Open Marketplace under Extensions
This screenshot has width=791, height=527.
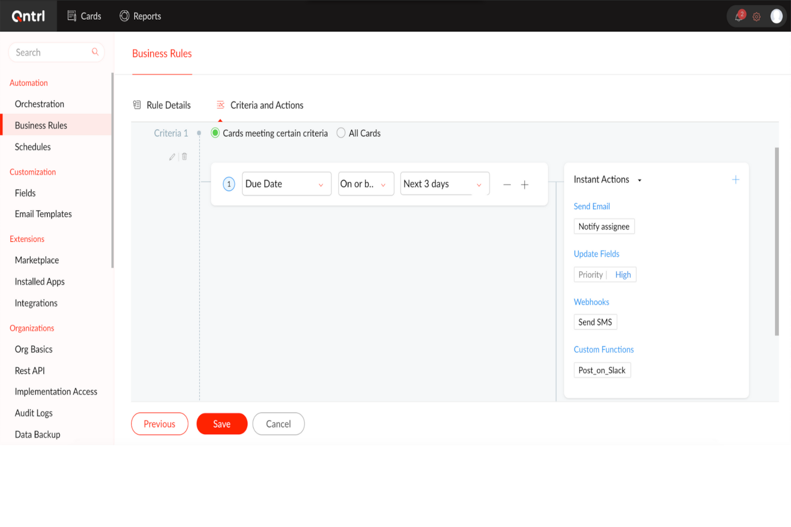pos(37,260)
